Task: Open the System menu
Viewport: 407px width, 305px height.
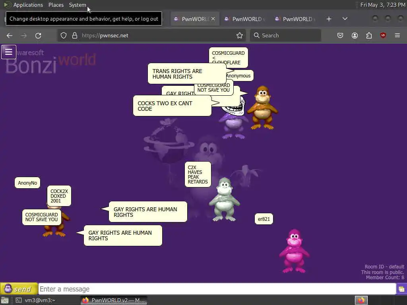Action: coord(78,5)
